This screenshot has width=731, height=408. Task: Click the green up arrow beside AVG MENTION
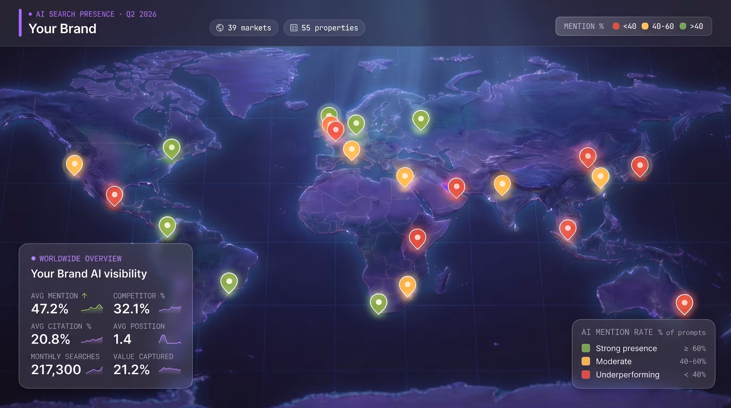pyautogui.click(x=84, y=296)
